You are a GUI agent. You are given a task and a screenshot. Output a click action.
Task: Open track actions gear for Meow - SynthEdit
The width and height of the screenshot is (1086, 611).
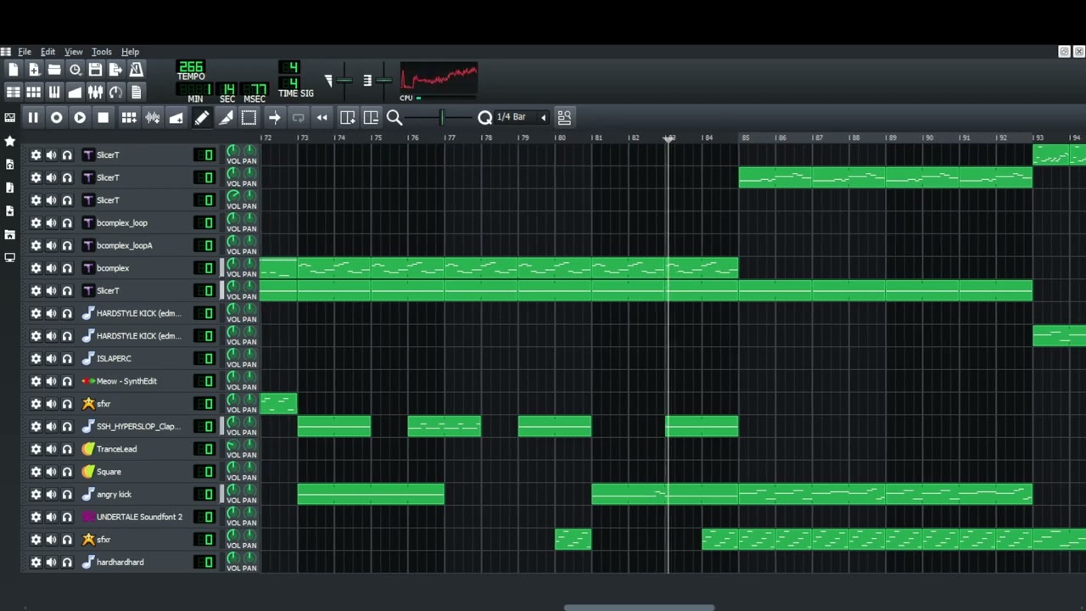point(36,381)
